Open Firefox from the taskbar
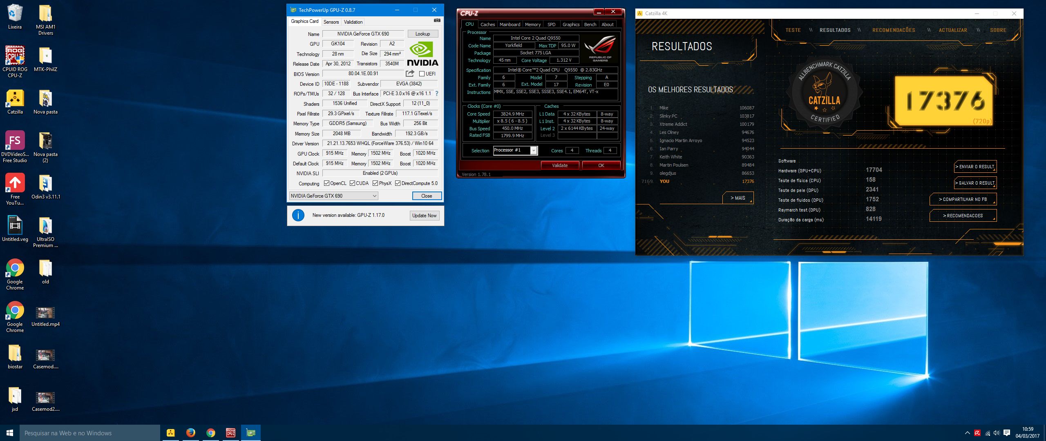The height and width of the screenshot is (441, 1046). 190,433
